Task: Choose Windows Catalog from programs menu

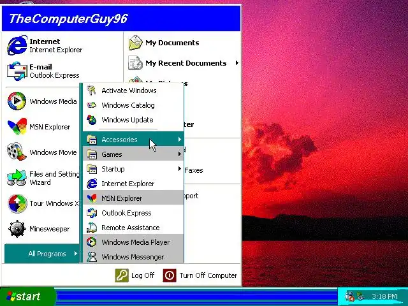Action: [x=133, y=105]
